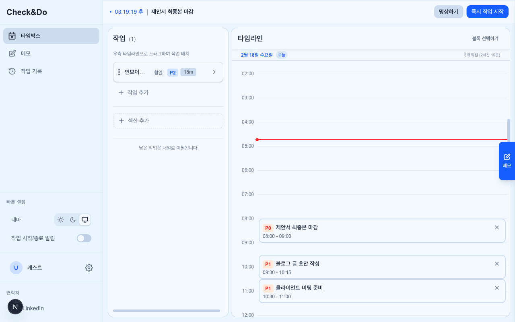Select the system theme monitor icon

point(85,220)
